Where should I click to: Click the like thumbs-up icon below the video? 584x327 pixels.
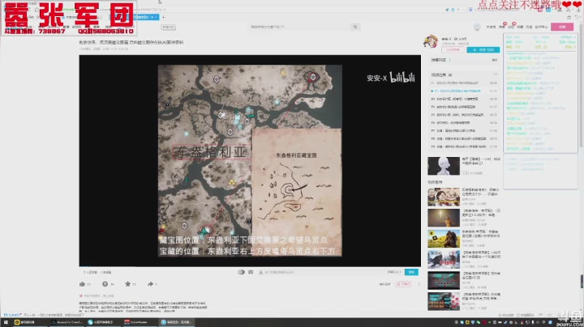[82, 284]
